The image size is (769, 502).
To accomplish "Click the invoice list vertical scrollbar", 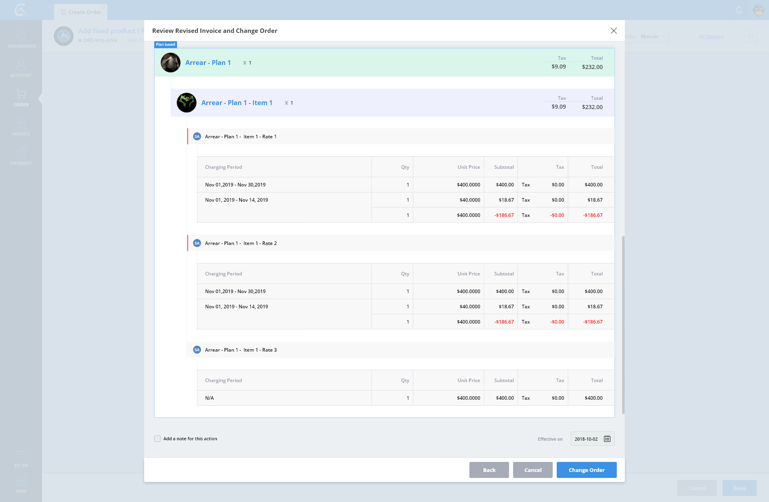I will coord(623,325).
